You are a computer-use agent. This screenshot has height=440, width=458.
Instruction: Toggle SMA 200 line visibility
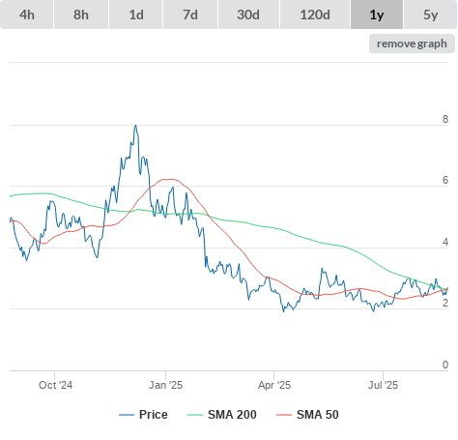[x=232, y=415]
